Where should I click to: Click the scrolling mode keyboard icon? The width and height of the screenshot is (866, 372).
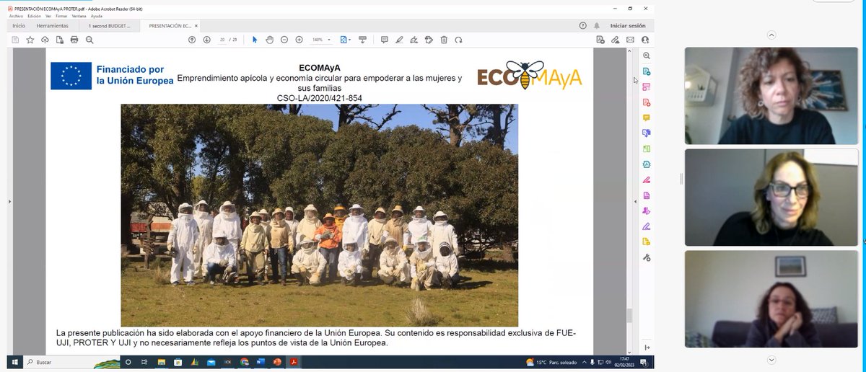coord(362,40)
